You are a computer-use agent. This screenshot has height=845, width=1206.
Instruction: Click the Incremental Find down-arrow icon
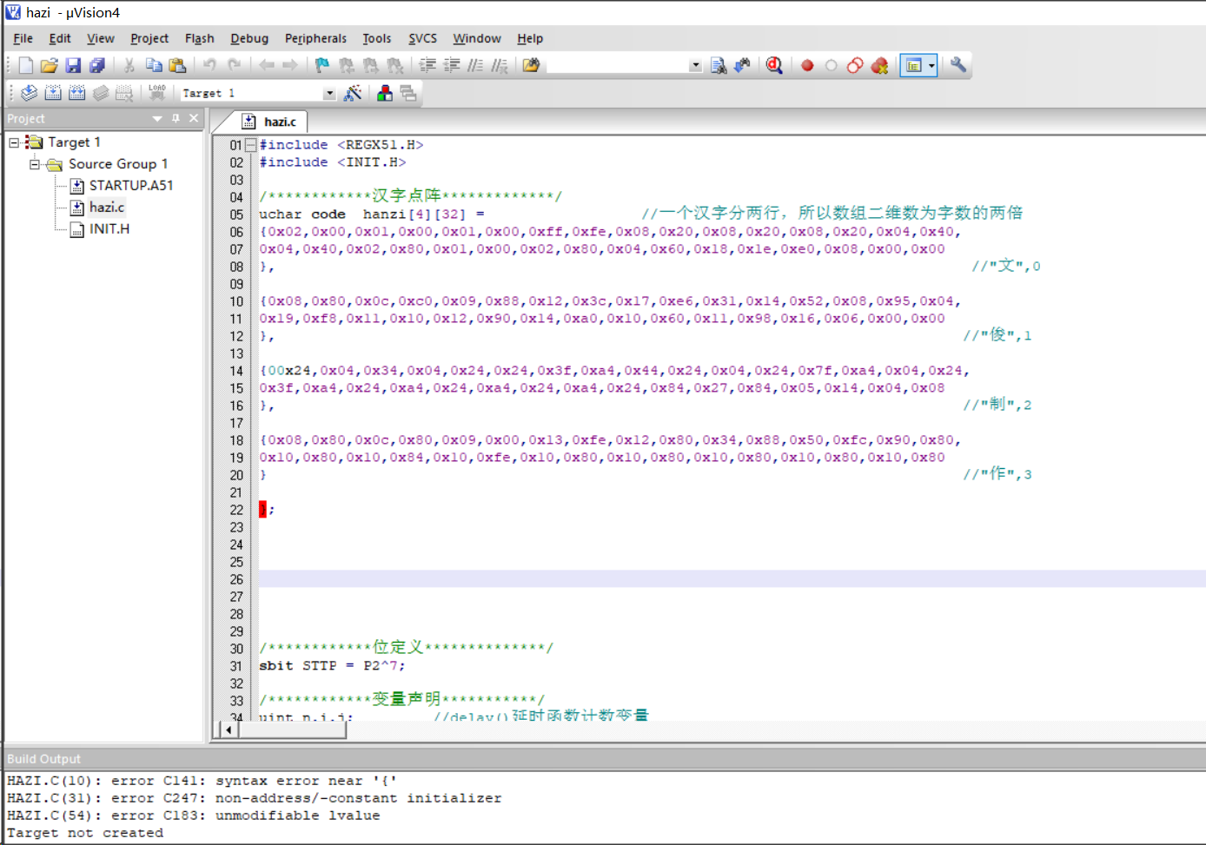742,65
